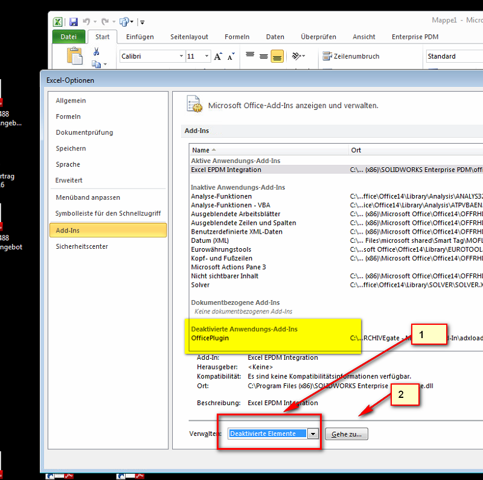
Task: Select Erweitert in options sidebar
Action: tap(108, 181)
